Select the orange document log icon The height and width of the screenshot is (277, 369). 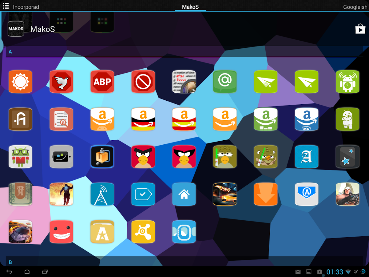(61, 119)
